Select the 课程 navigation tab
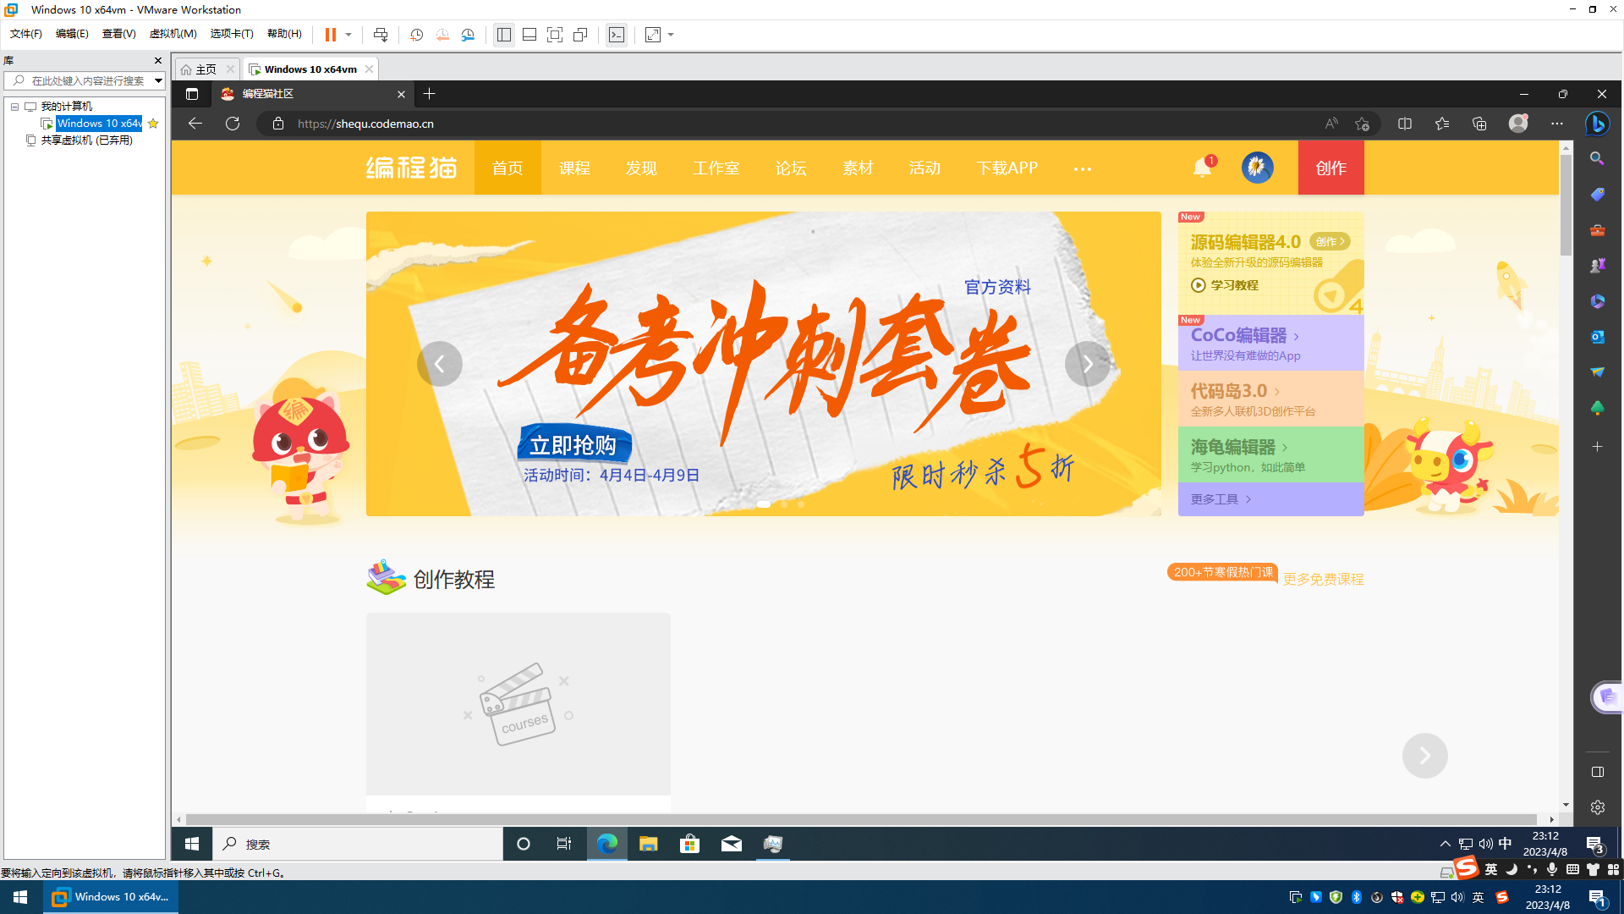1624x914 pixels. (x=574, y=168)
